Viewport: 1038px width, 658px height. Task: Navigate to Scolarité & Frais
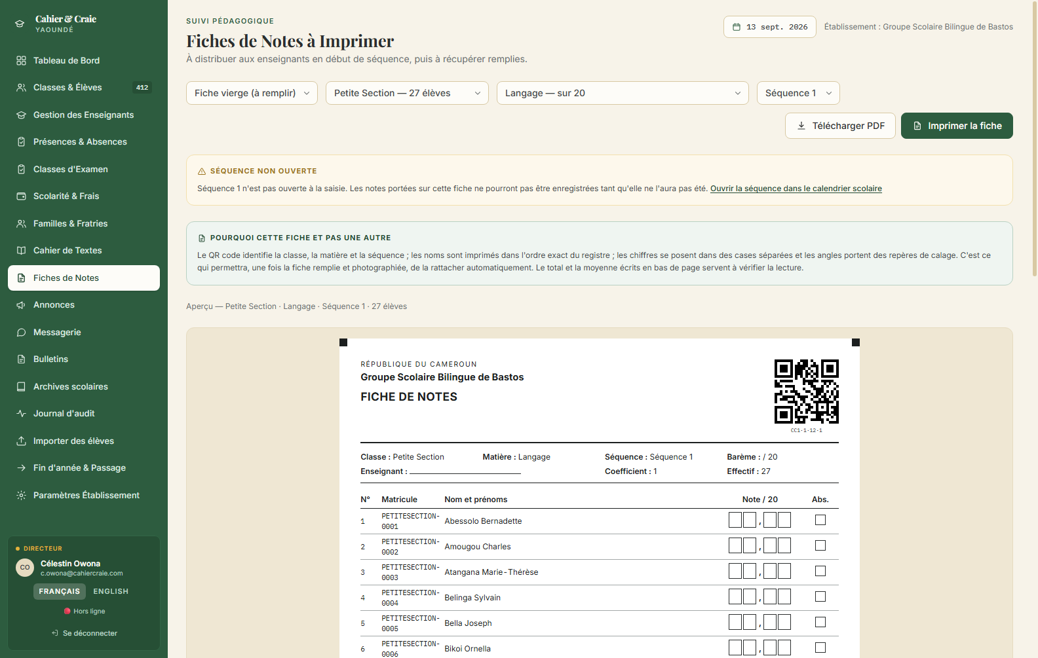click(x=84, y=196)
